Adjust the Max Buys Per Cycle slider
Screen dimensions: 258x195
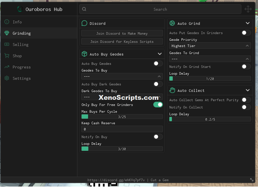122,117
